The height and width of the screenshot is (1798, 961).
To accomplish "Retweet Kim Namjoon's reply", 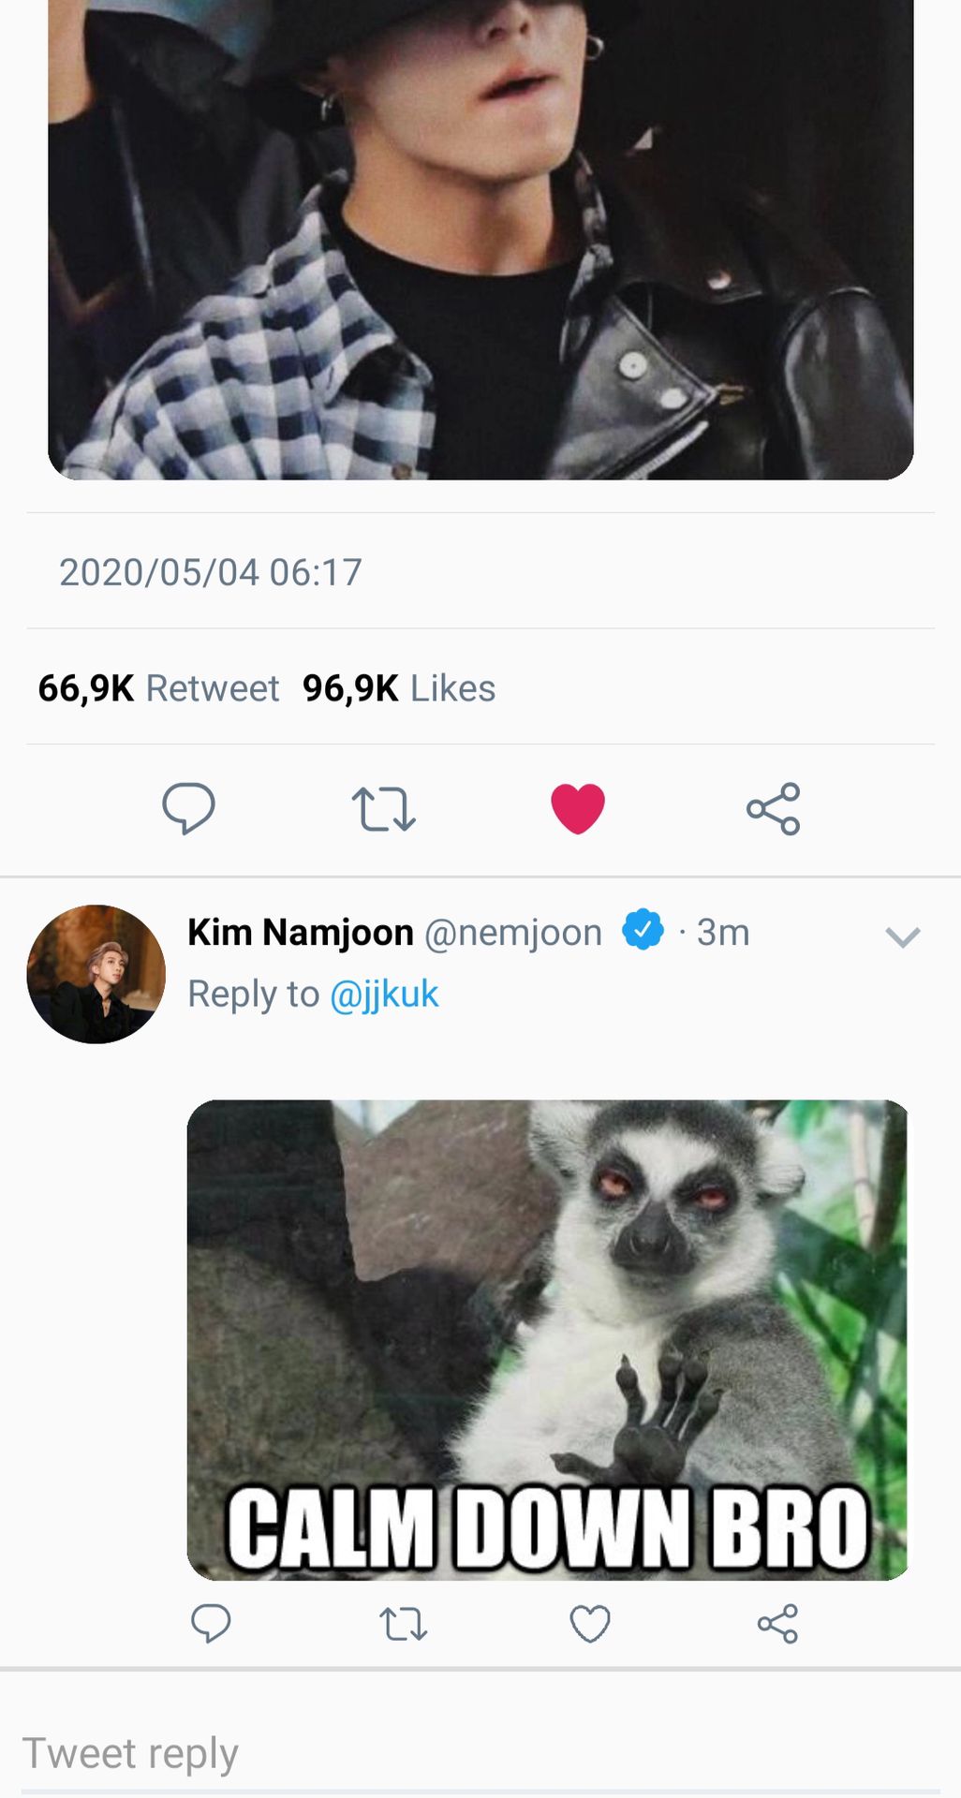I will click(x=403, y=1624).
